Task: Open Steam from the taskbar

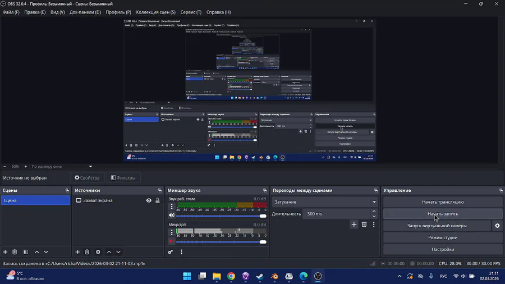Action: point(260,276)
